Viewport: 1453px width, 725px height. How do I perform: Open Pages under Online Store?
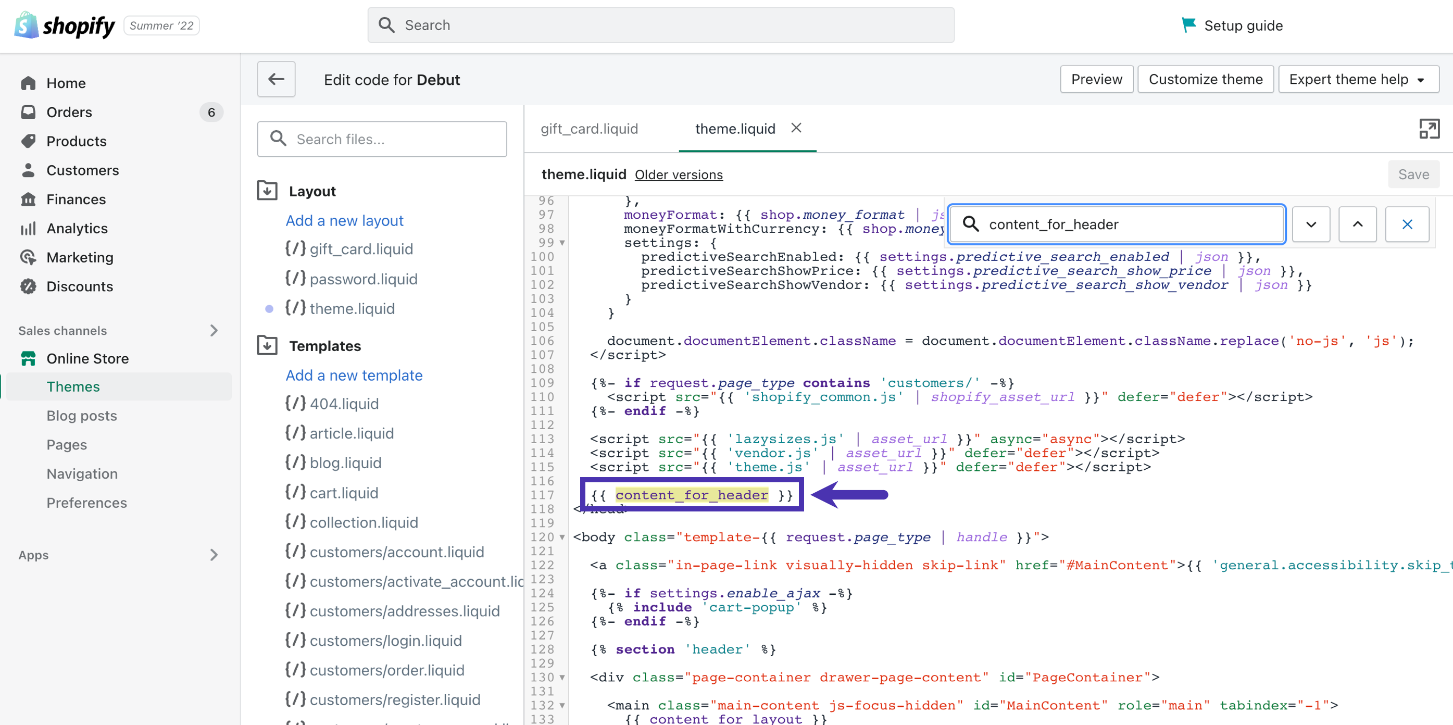click(67, 445)
